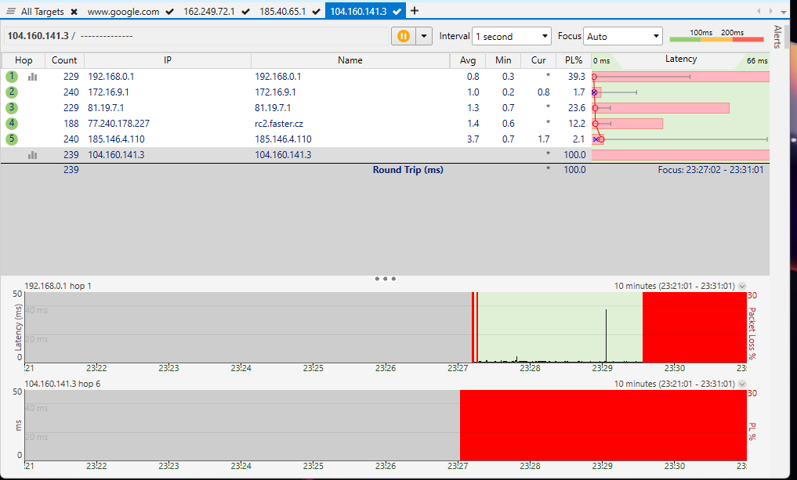Open the dropdown arrow beside the pause button
The width and height of the screenshot is (797, 480).
(424, 36)
